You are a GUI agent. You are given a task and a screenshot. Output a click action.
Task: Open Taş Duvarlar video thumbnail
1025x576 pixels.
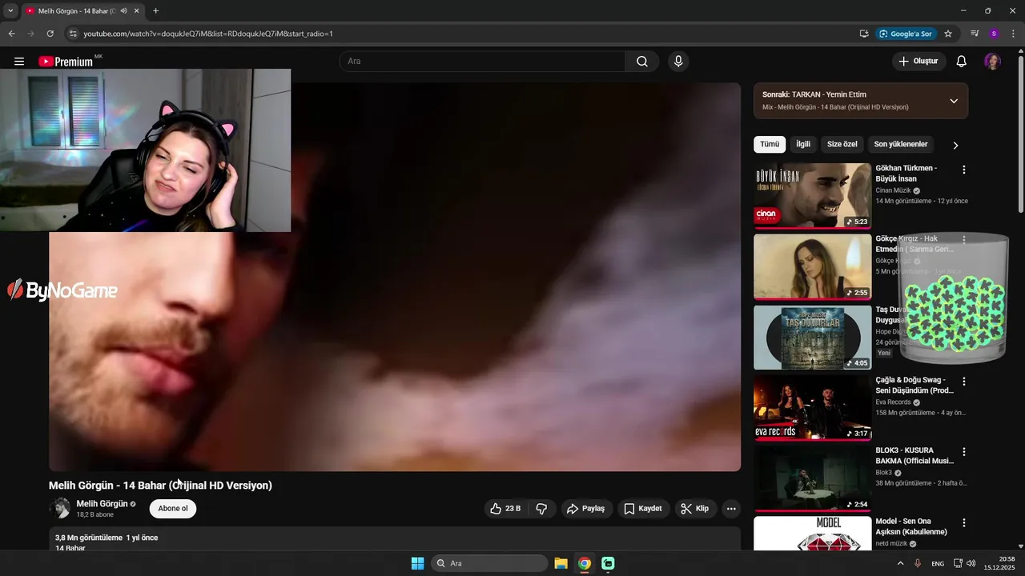pyautogui.click(x=812, y=337)
